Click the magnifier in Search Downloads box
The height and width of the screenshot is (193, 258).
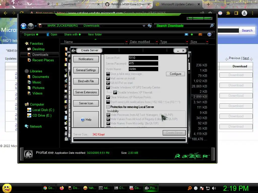pyautogui.click(x=212, y=26)
